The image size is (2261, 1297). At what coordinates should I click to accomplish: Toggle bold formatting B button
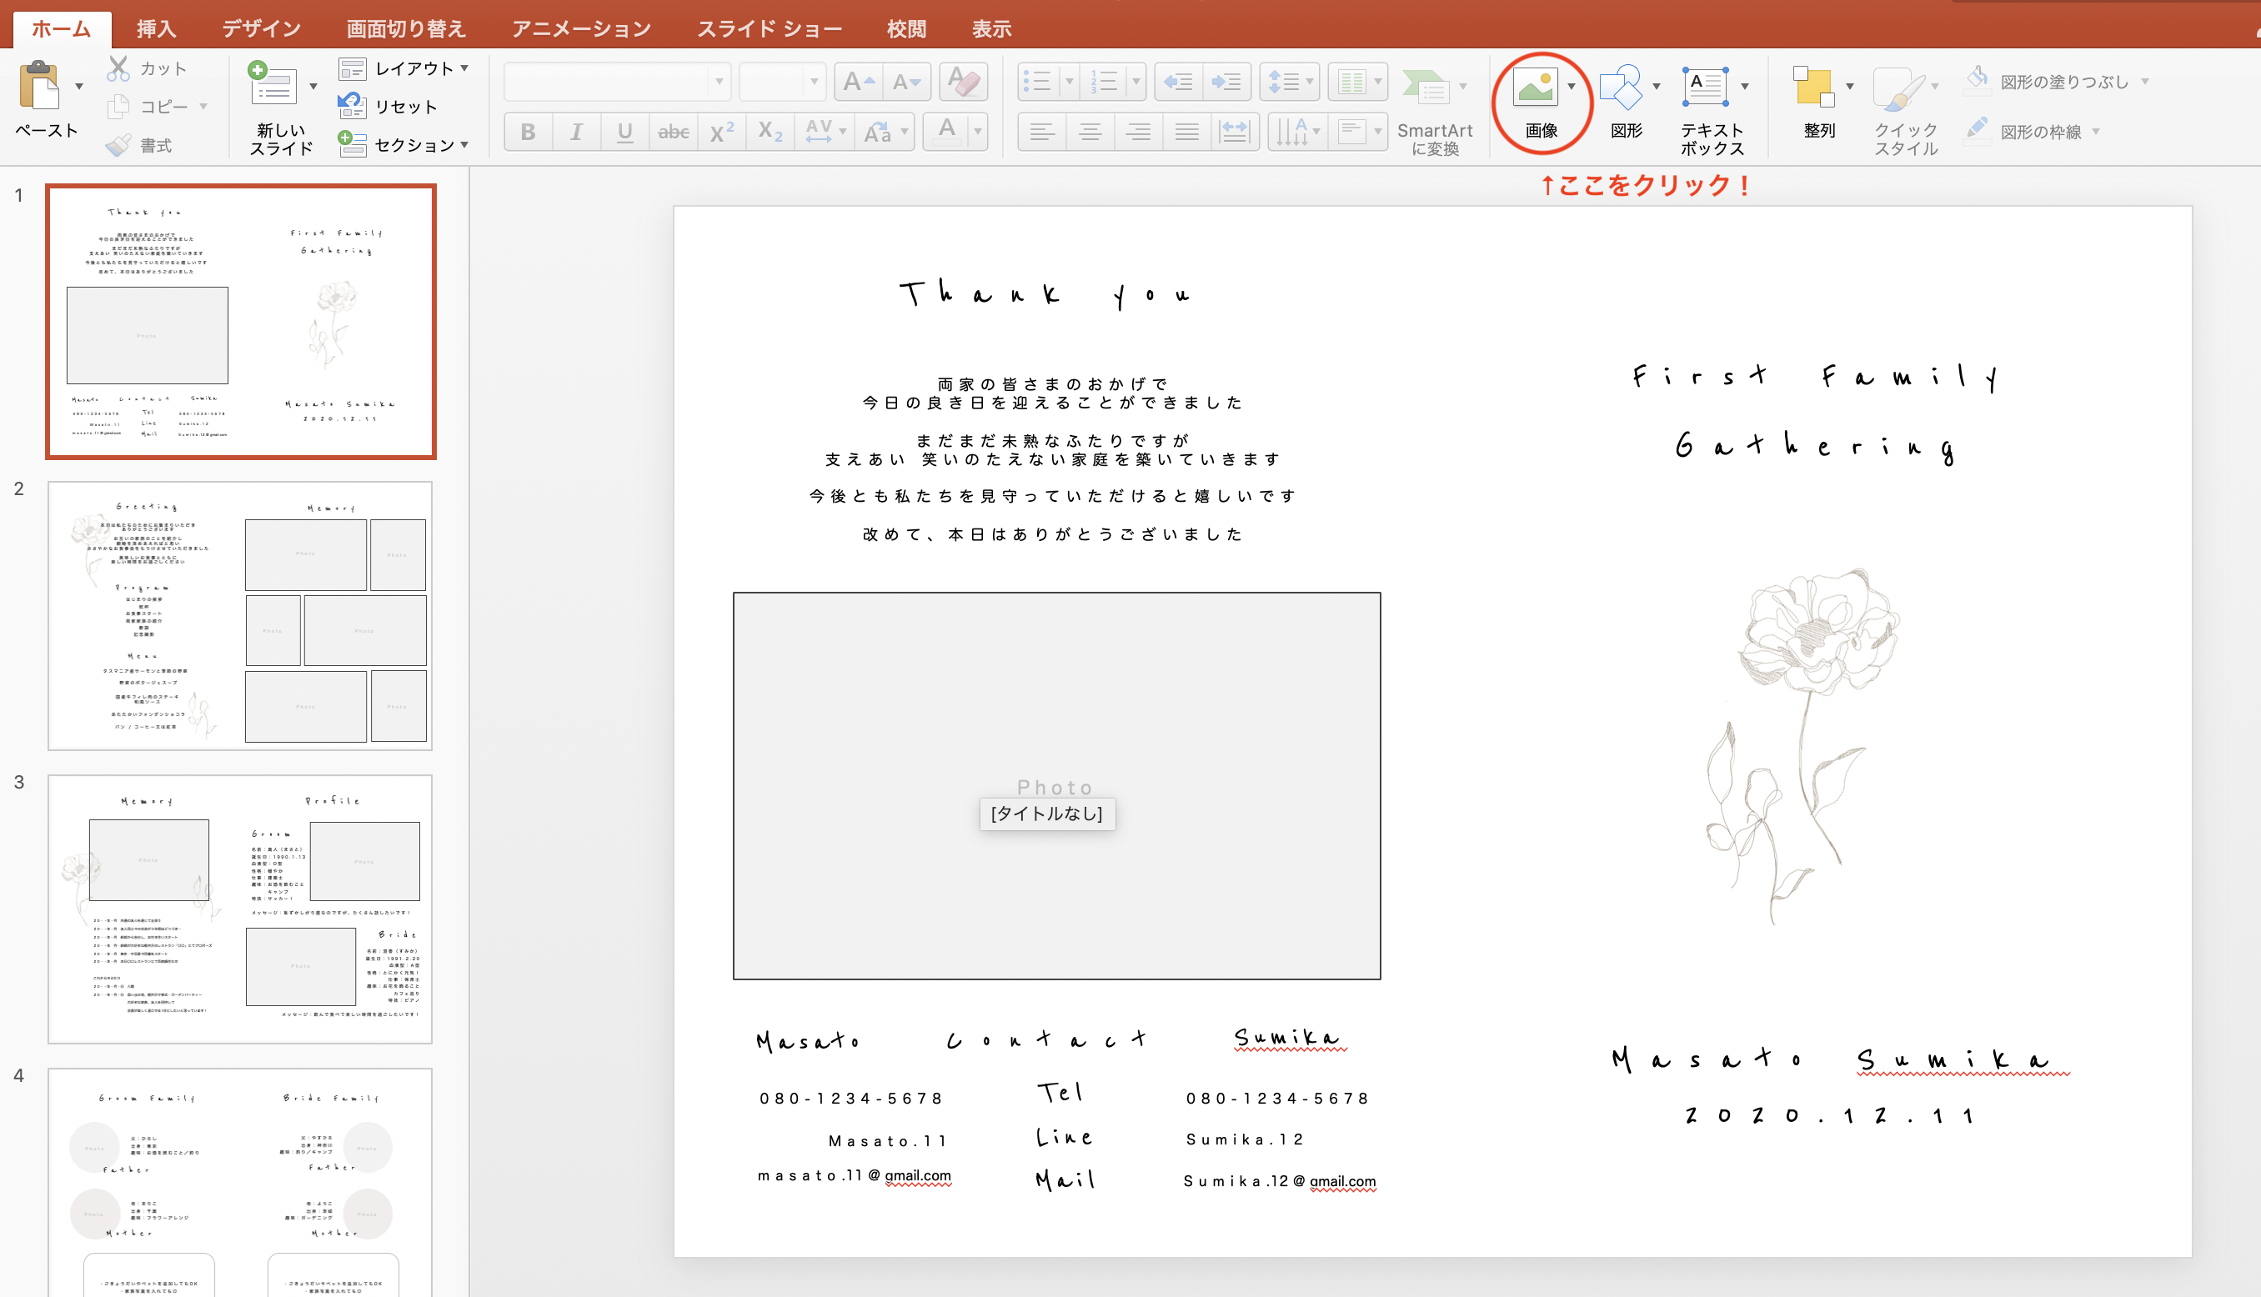(528, 132)
